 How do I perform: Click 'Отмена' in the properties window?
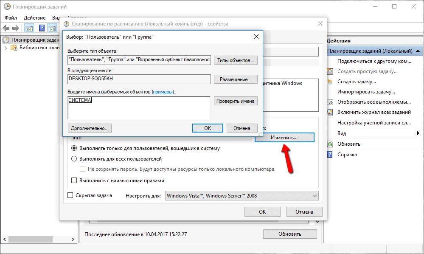click(304, 212)
